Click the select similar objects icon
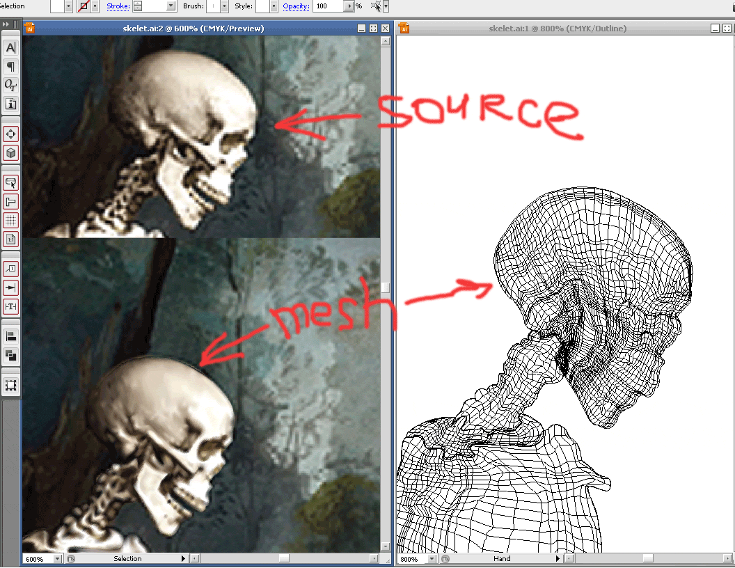The width and height of the screenshot is (735, 568). 375,6
